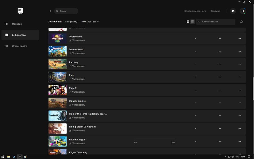Click the Rocket League download progress bar

click(x=154, y=139)
